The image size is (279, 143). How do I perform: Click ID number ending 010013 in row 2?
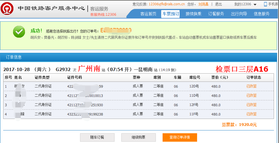[x=85, y=96]
